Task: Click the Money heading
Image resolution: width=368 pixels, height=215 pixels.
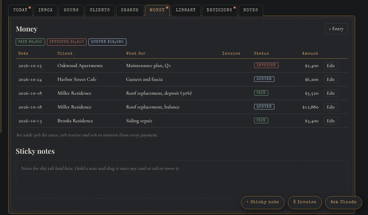Action: point(26,29)
